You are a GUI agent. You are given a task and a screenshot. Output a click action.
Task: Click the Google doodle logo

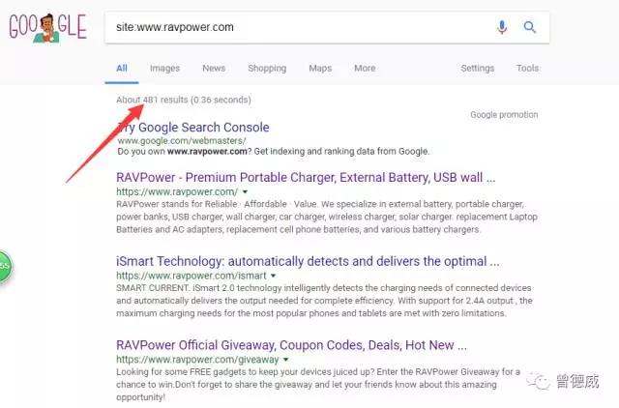[x=48, y=27]
